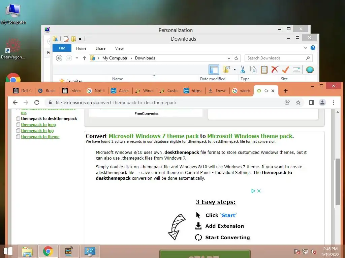Screen dimensions: 345x258
Task: Expand the Downloads ribbon chevron
Action: 305,48
